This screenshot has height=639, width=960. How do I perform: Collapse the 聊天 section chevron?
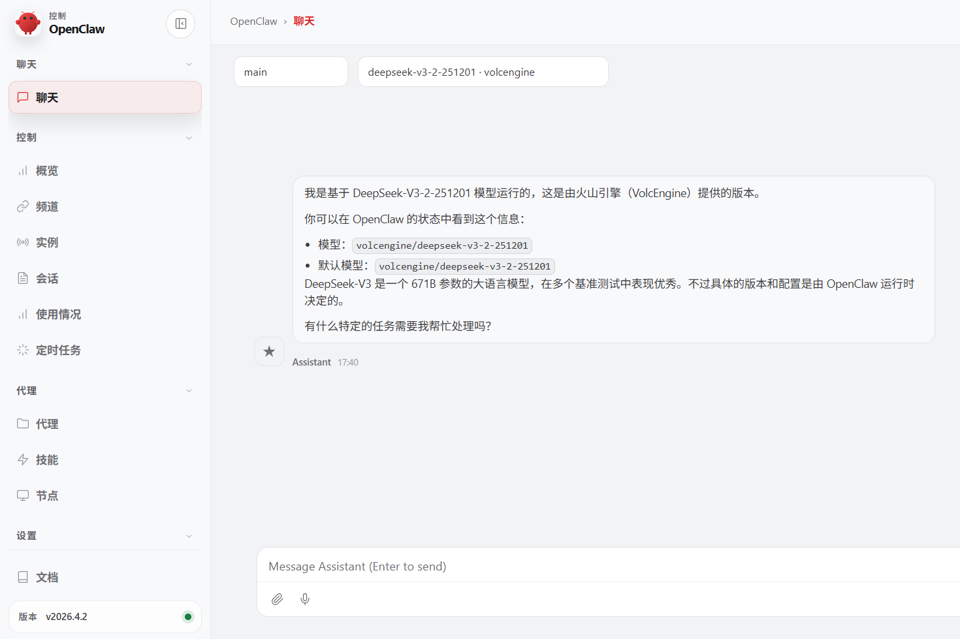click(x=189, y=64)
